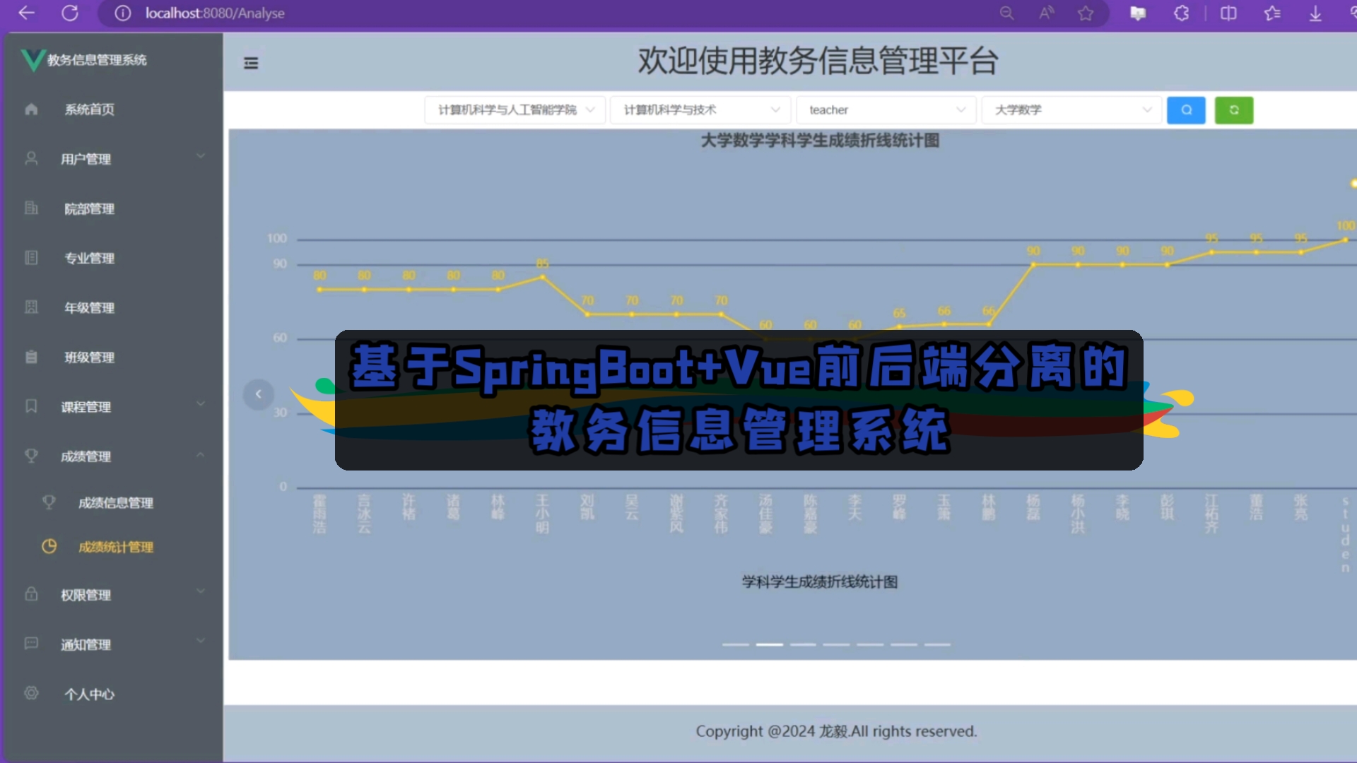The width and height of the screenshot is (1357, 763).
Task: Select 计算机科学与技术 dropdown
Action: click(x=699, y=110)
